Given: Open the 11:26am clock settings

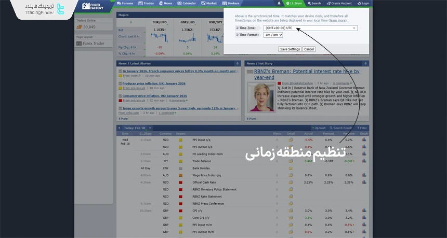Looking at the screenshot, I should click(x=294, y=4).
